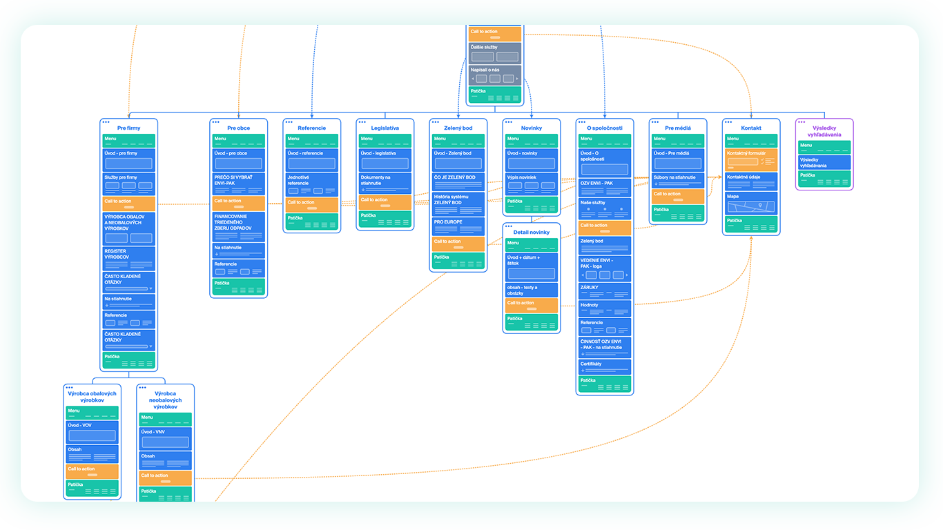Click download arrow in Certifikáty block
943x530 pixels.
click(583, 371)
